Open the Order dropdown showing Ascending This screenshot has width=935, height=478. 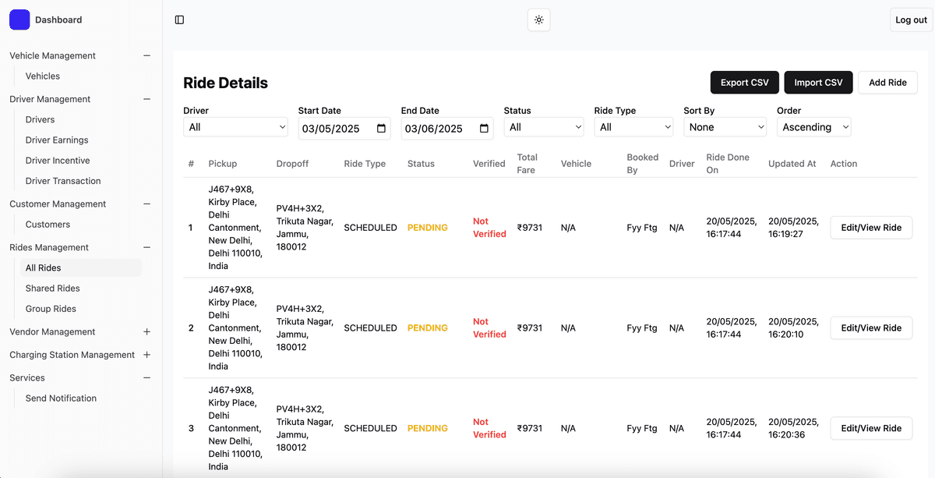(x=813, y=126)
